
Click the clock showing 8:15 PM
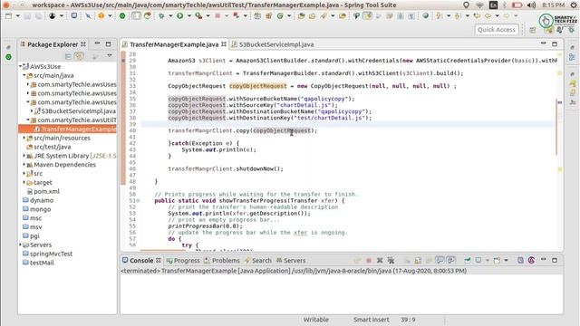(553, 5)
